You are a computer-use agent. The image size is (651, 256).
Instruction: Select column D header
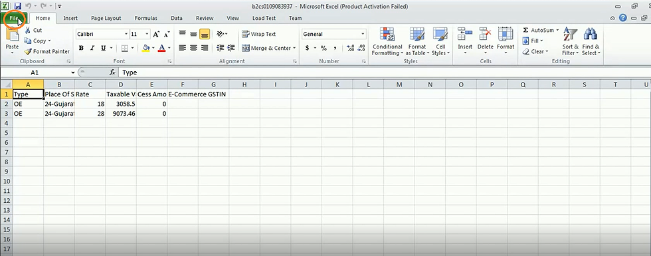point(121,85)
